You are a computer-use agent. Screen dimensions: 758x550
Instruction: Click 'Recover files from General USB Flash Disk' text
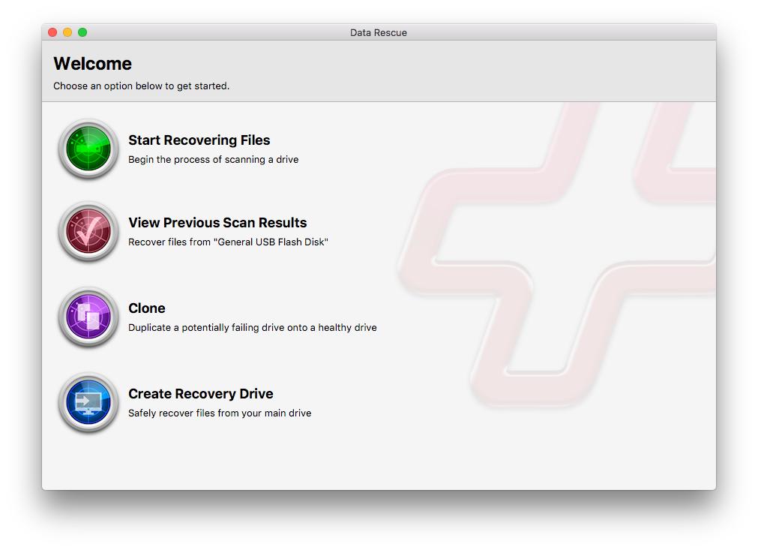(229, 242)
